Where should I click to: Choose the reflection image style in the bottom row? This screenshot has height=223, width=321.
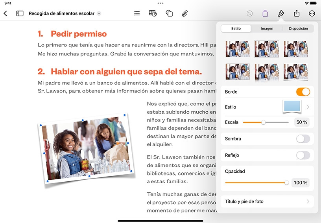(x=267, y=72)
